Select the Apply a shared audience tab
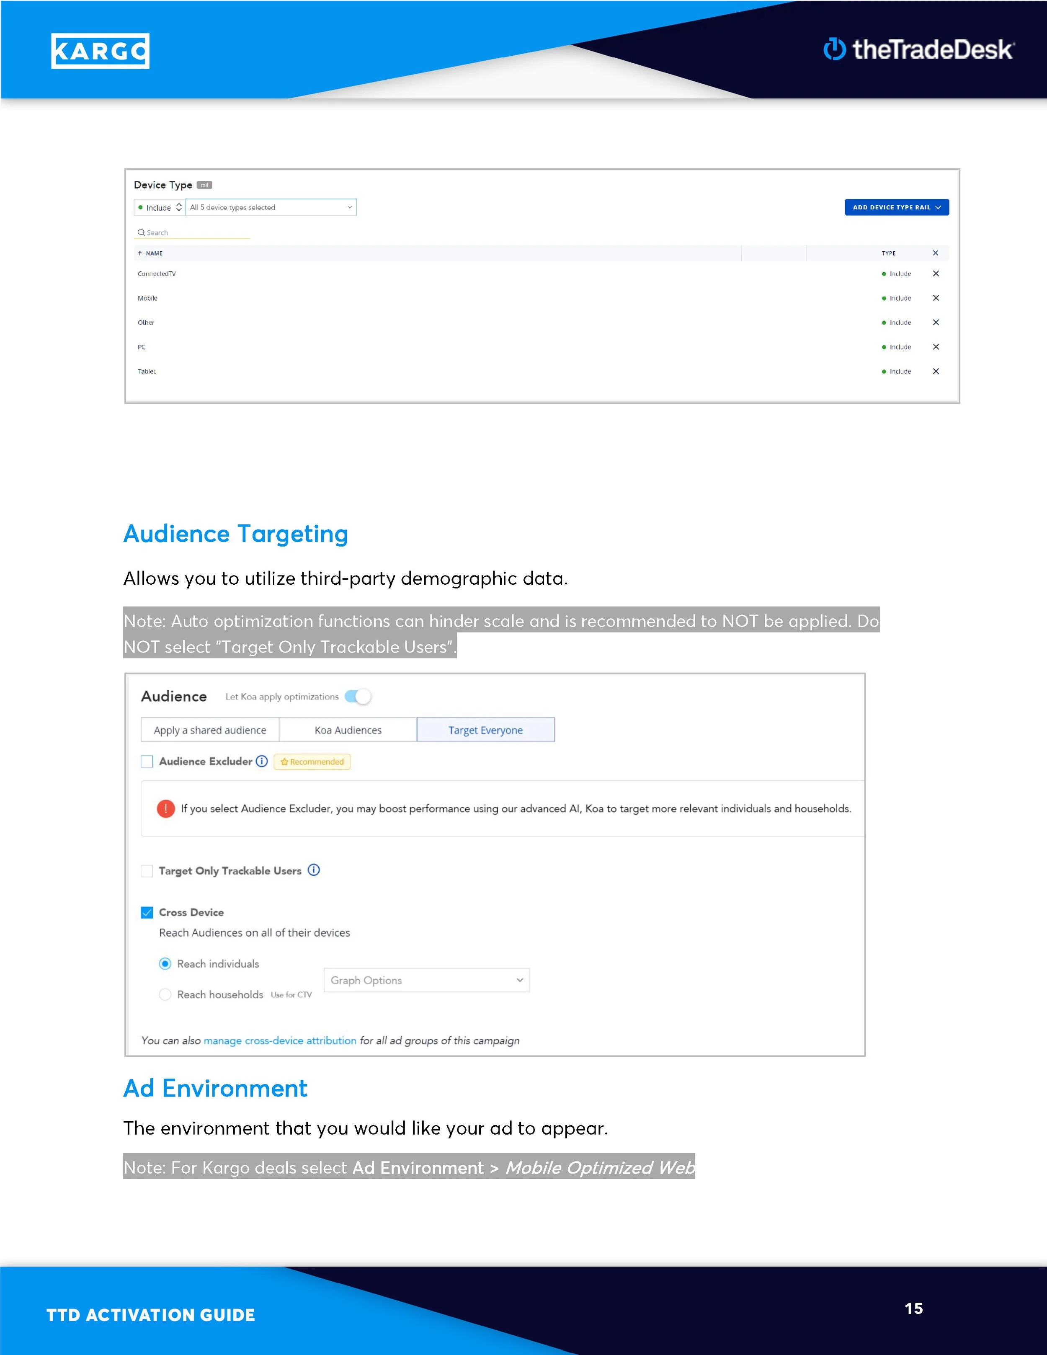The width and height of the screenshot is (1047, 1355). 210,730
